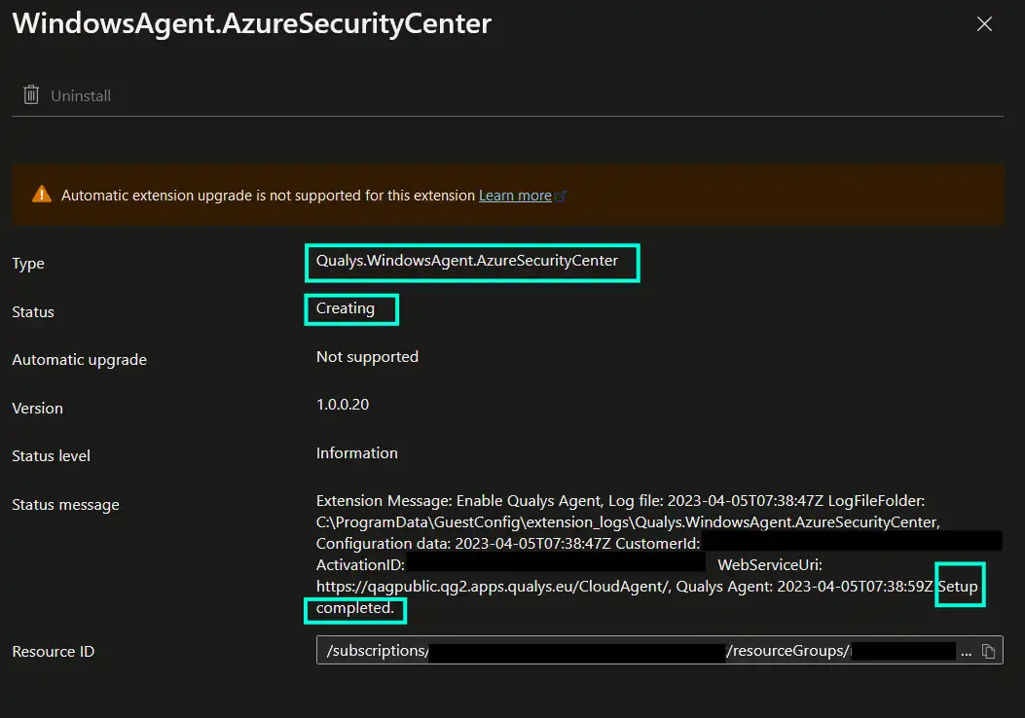Image resolution: width=1025 pixels, height=718 pixels.
Task: Click the 'completed.' text in status message
Action: click(x=355, y=608)
